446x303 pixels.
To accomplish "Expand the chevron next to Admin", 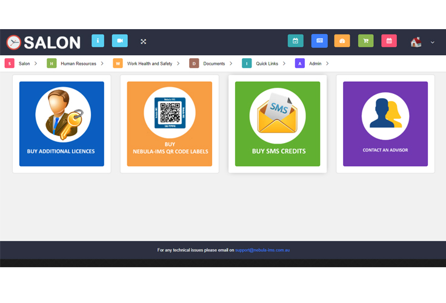I will [327, 64].
